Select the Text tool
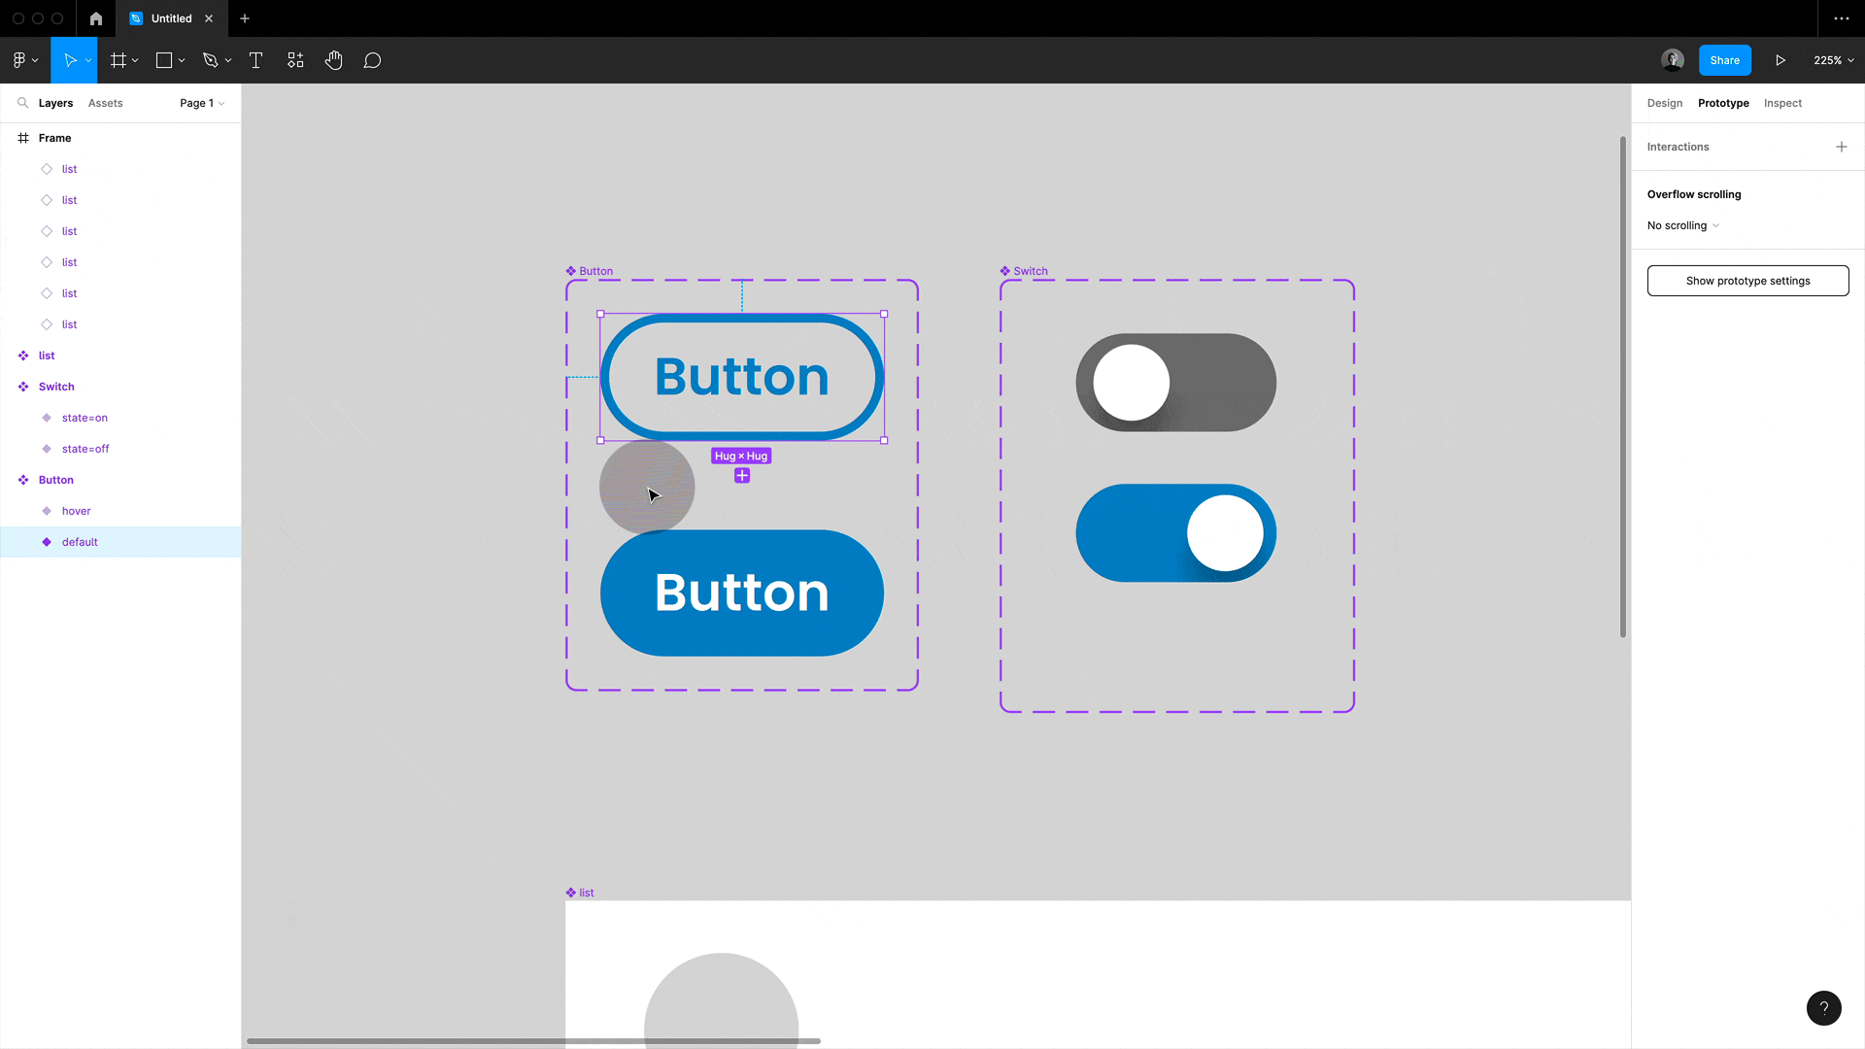Screen dimensions: 1865x1049 pyautogui.click(x=256, y=60)
